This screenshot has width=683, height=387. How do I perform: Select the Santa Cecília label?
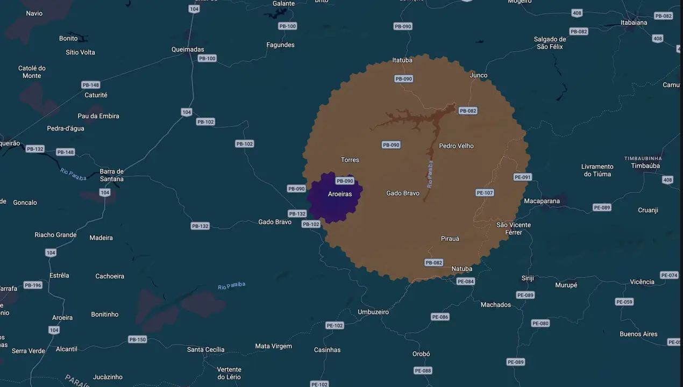(x=205, y=350)
